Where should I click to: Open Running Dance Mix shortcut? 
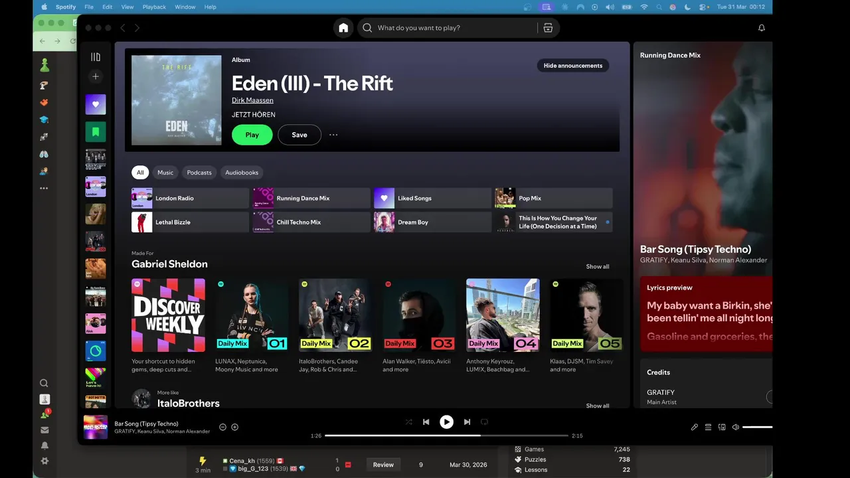(311, 199)
